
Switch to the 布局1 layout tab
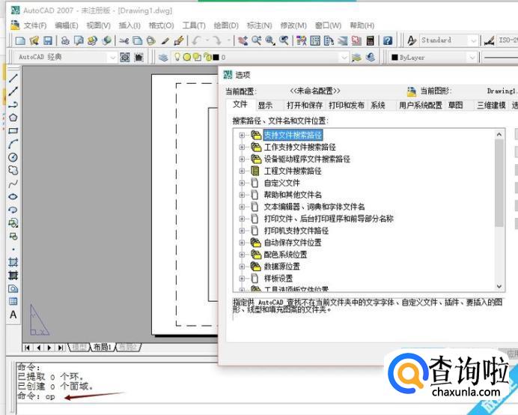pyautogui.click(x=102, y=347)
